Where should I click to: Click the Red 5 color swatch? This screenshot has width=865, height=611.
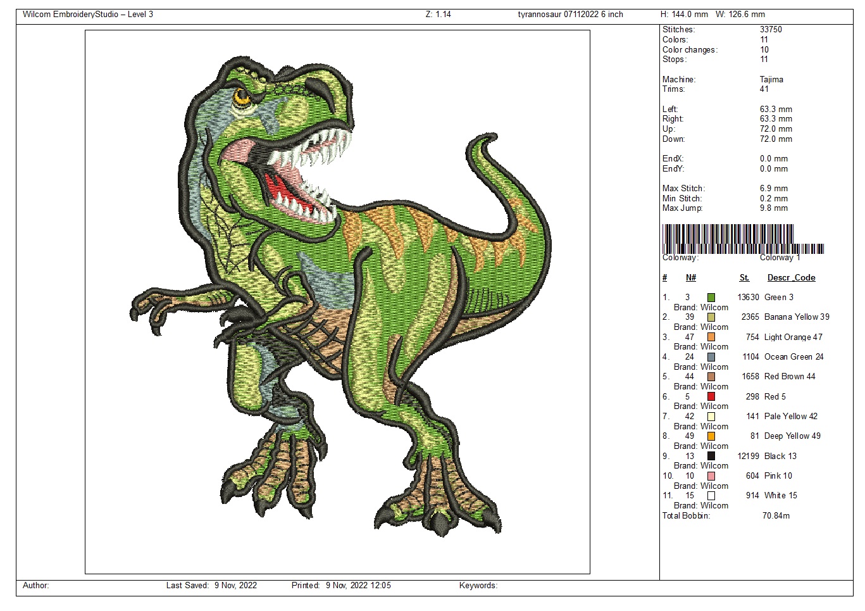pos(711,397)
